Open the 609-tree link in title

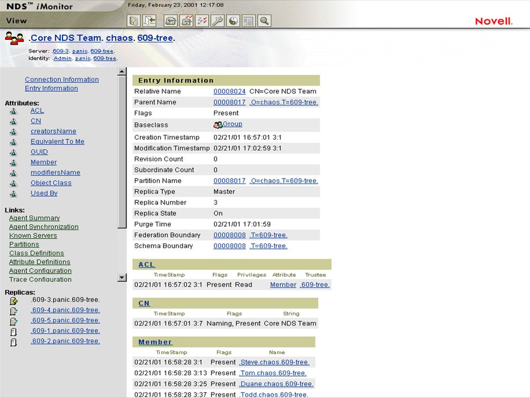tap(155, 38)
